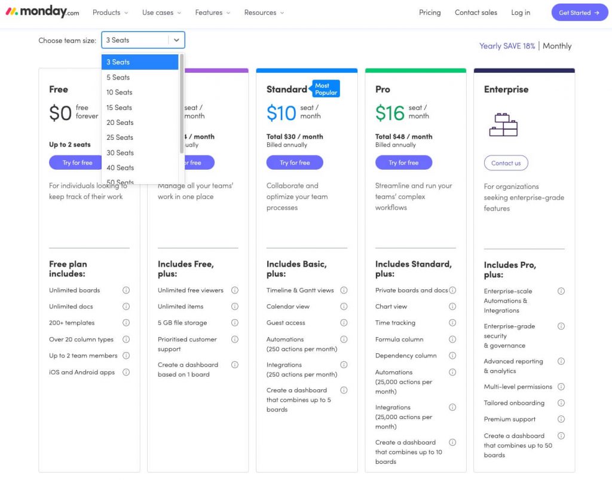Click info icon next to Up to 2 team members

[126, 356]
